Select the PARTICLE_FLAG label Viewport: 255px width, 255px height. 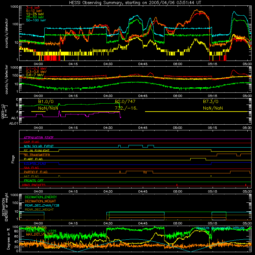[36, 172]
